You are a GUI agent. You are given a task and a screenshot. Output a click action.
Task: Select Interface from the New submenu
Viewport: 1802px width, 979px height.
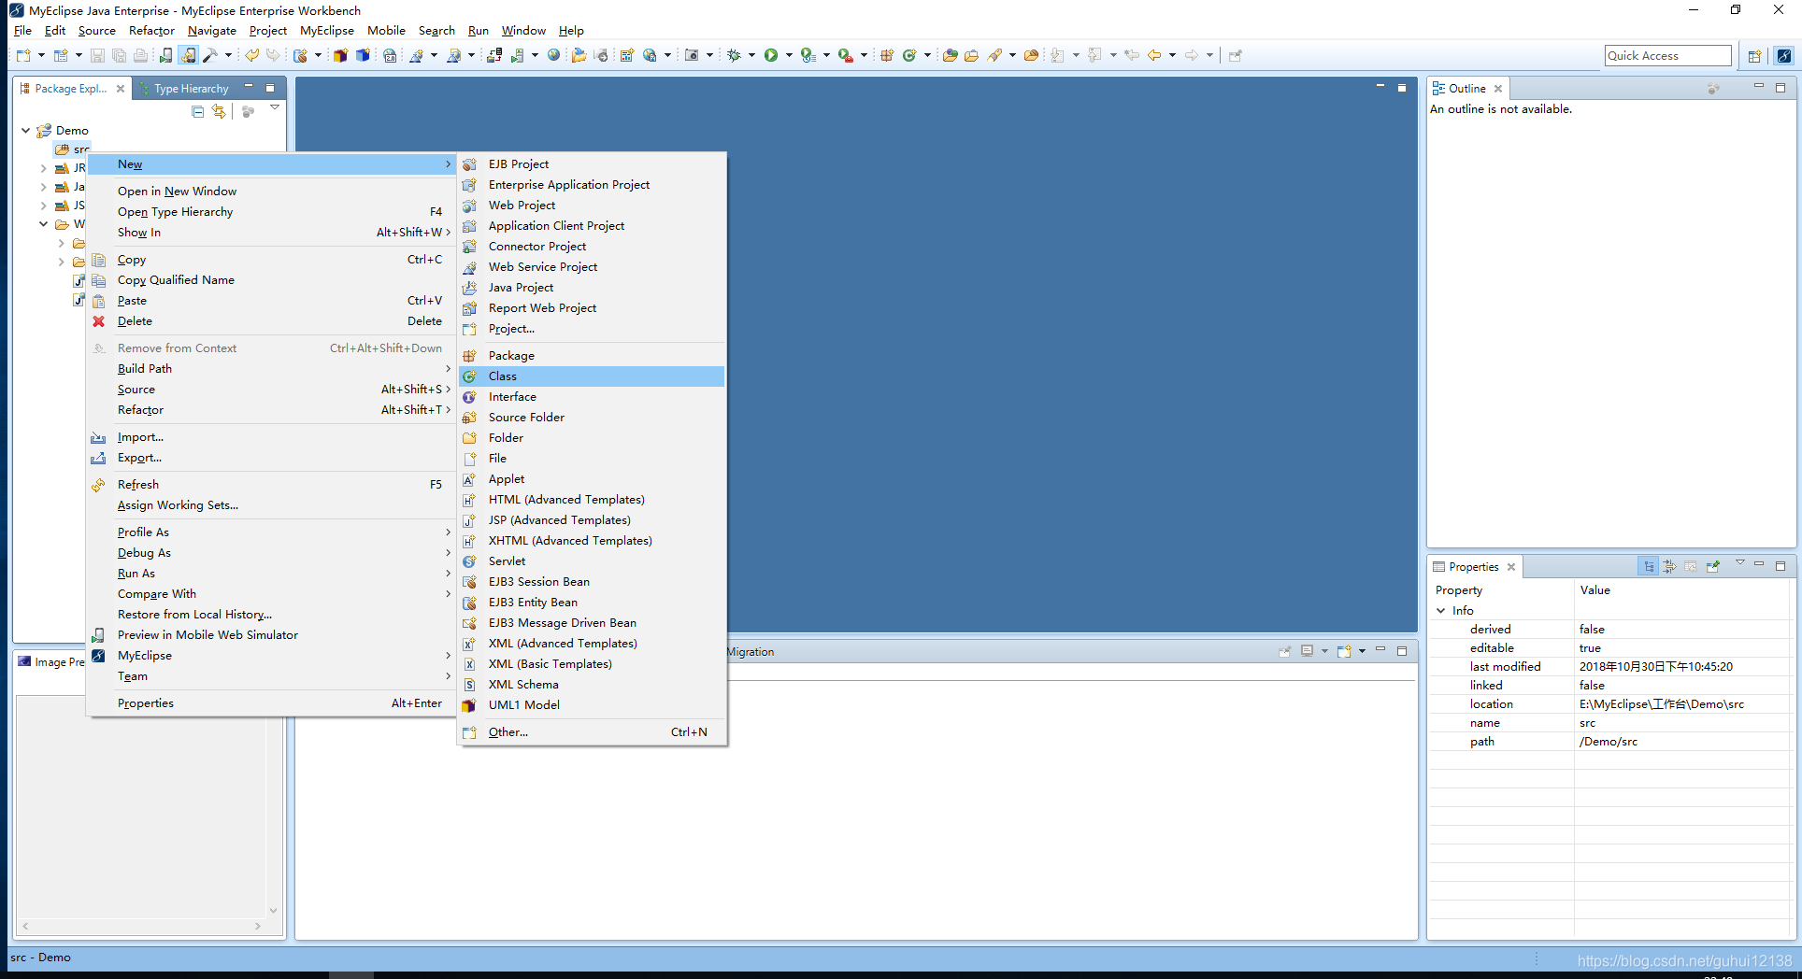[592, 397]
